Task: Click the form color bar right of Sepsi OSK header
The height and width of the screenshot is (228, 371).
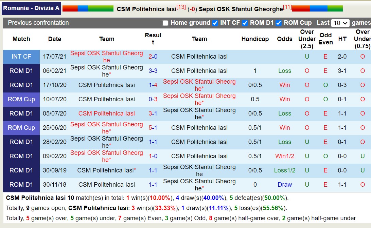Action: (x=317, y=8)
